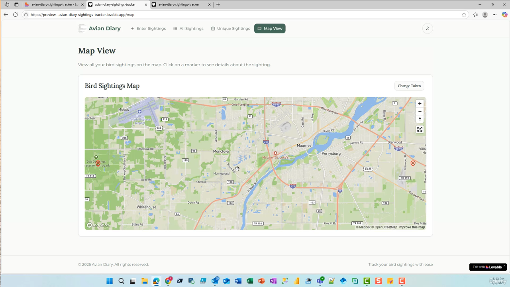510x287 pixels.
Task: Click the Avian Diary logo
Action: pyautogui.click(x=82, y=28)
